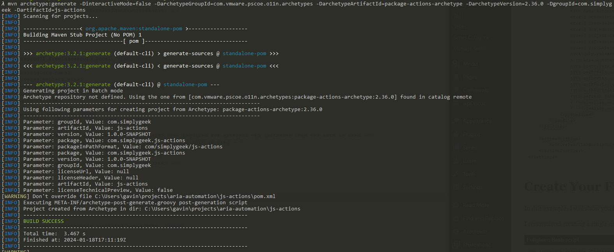Click the Users person icon
The width and height of the screenshot is (614, 252).
pyautogui.click(x=456, y=161)
